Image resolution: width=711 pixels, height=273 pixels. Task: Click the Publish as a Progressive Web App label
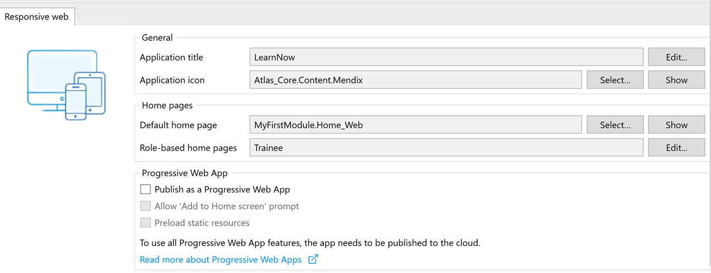[x=222, y=189]
